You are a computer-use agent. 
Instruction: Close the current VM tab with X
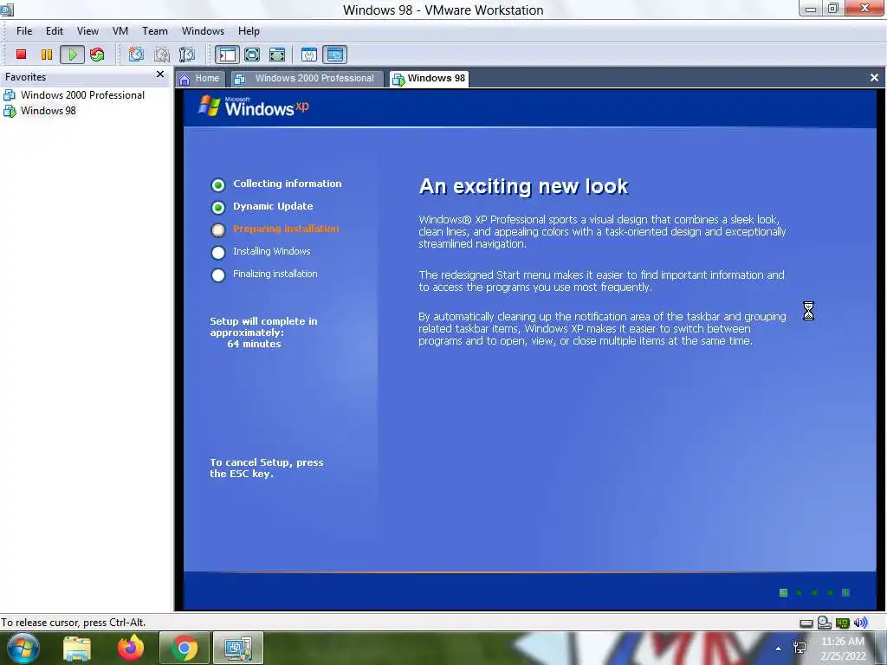874,78
